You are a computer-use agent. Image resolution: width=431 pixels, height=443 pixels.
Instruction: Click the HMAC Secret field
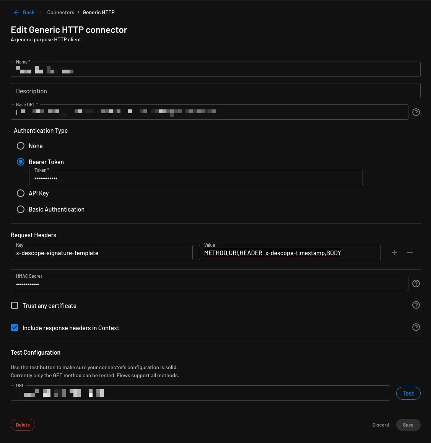click(x=209, y=283)
